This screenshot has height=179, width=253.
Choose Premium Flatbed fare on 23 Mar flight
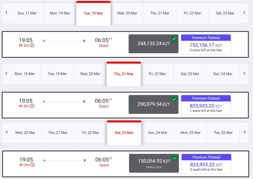pos(206,163)
